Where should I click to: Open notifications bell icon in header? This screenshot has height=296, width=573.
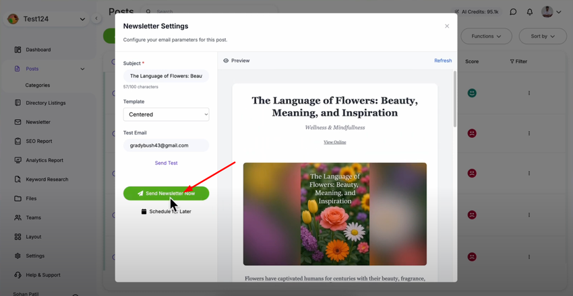click(529, 12)
